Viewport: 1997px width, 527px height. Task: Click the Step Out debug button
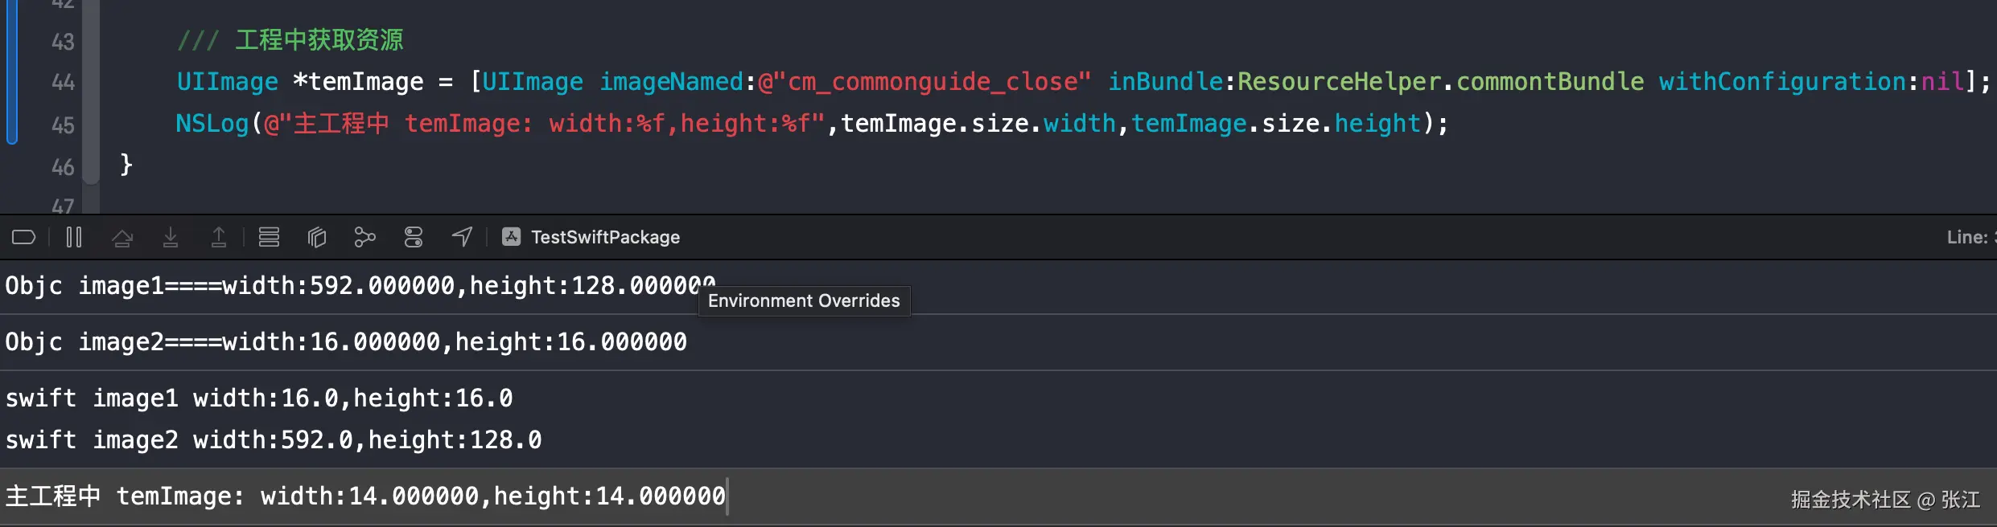click(219, 237)
